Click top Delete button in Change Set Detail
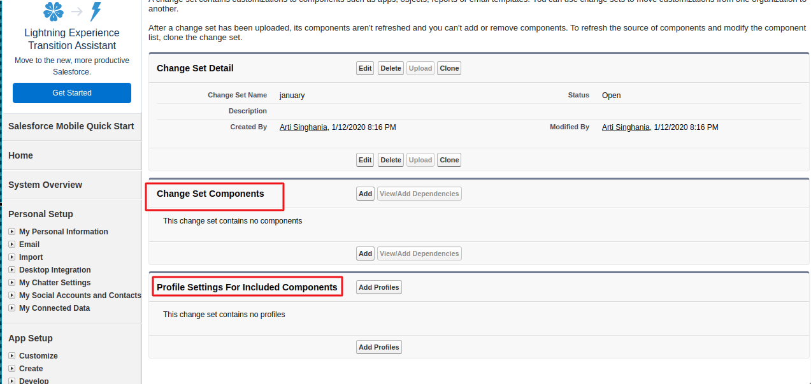This screenshot has height=384, width=811. point(391,68)
